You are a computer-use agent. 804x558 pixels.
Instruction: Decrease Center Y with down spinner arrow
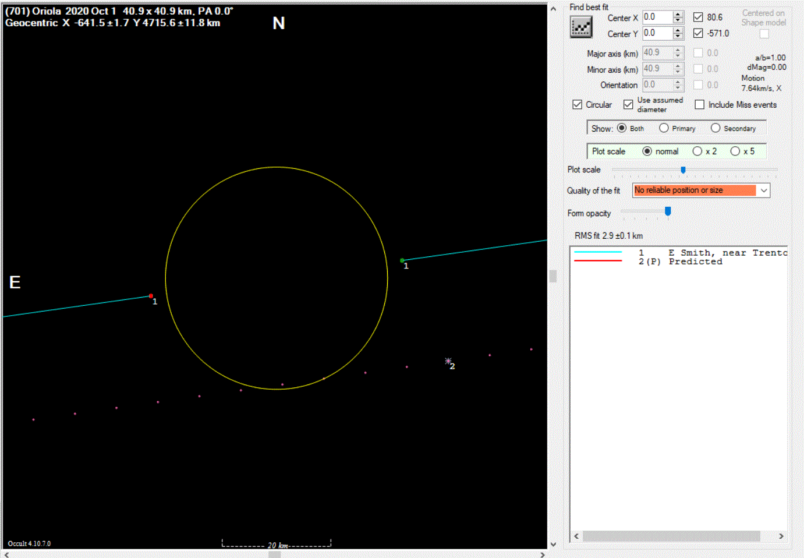[678, 37]
